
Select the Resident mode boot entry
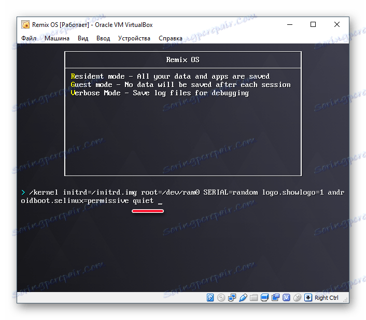170,76
